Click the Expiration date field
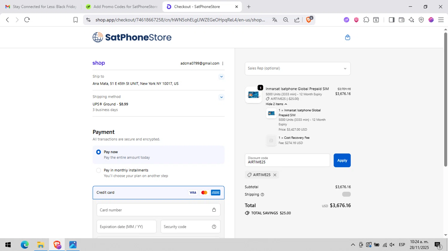 (126, 227)
